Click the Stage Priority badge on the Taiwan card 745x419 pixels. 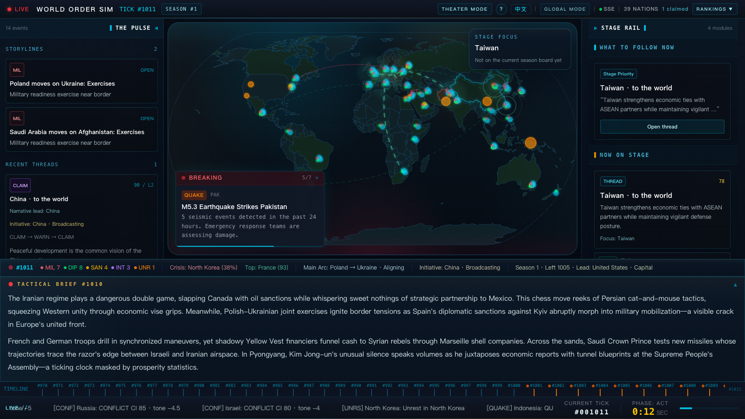618,74
